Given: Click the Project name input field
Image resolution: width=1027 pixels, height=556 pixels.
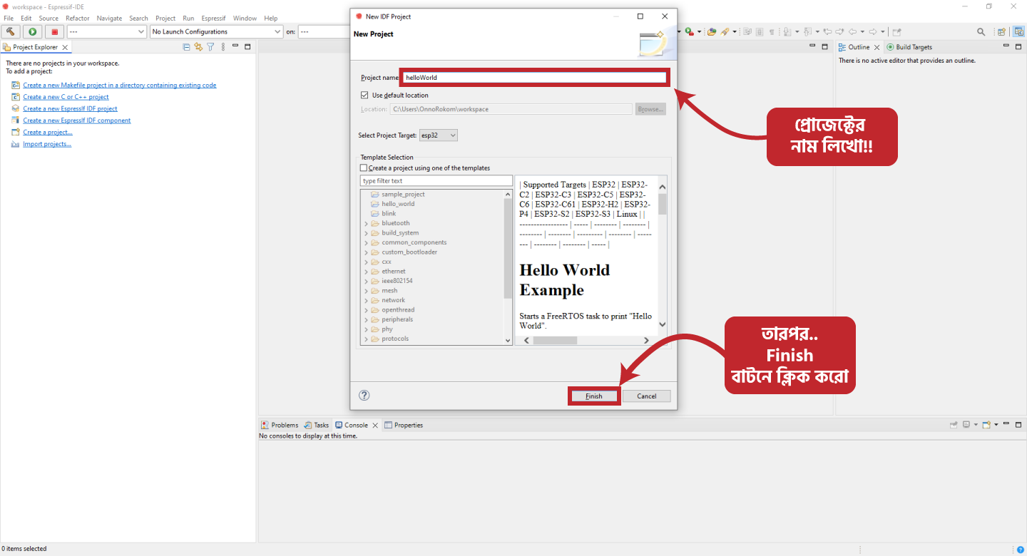Looking at the screenshot, I should coord(535,77).
